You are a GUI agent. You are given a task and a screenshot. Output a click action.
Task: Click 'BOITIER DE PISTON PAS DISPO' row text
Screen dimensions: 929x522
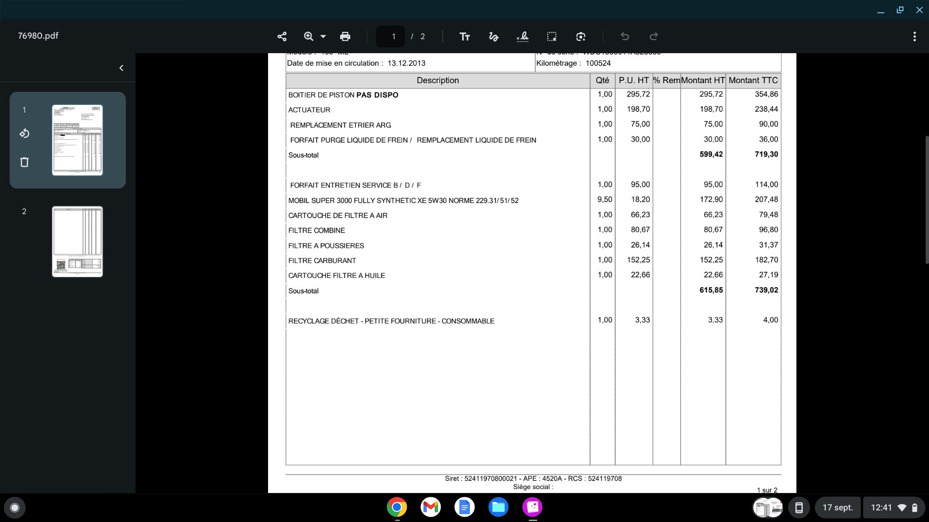tap(343, 95)
